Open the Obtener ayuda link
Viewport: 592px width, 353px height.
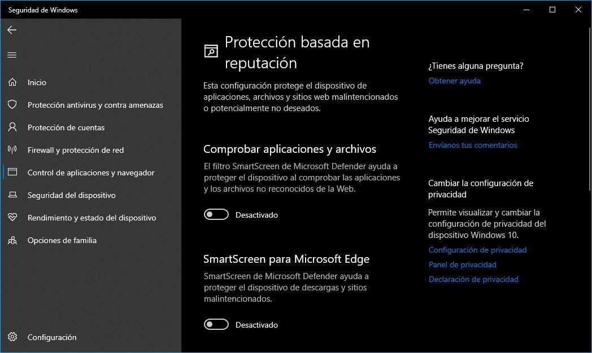point(454,81)
